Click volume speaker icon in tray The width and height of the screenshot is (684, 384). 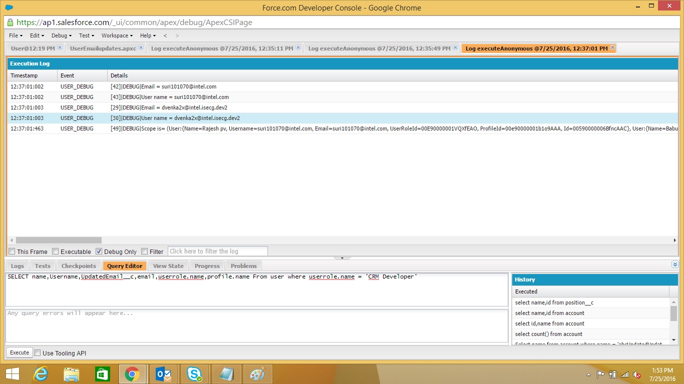[637, 374]
